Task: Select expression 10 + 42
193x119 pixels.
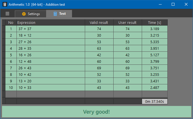Action: (51, 74)
